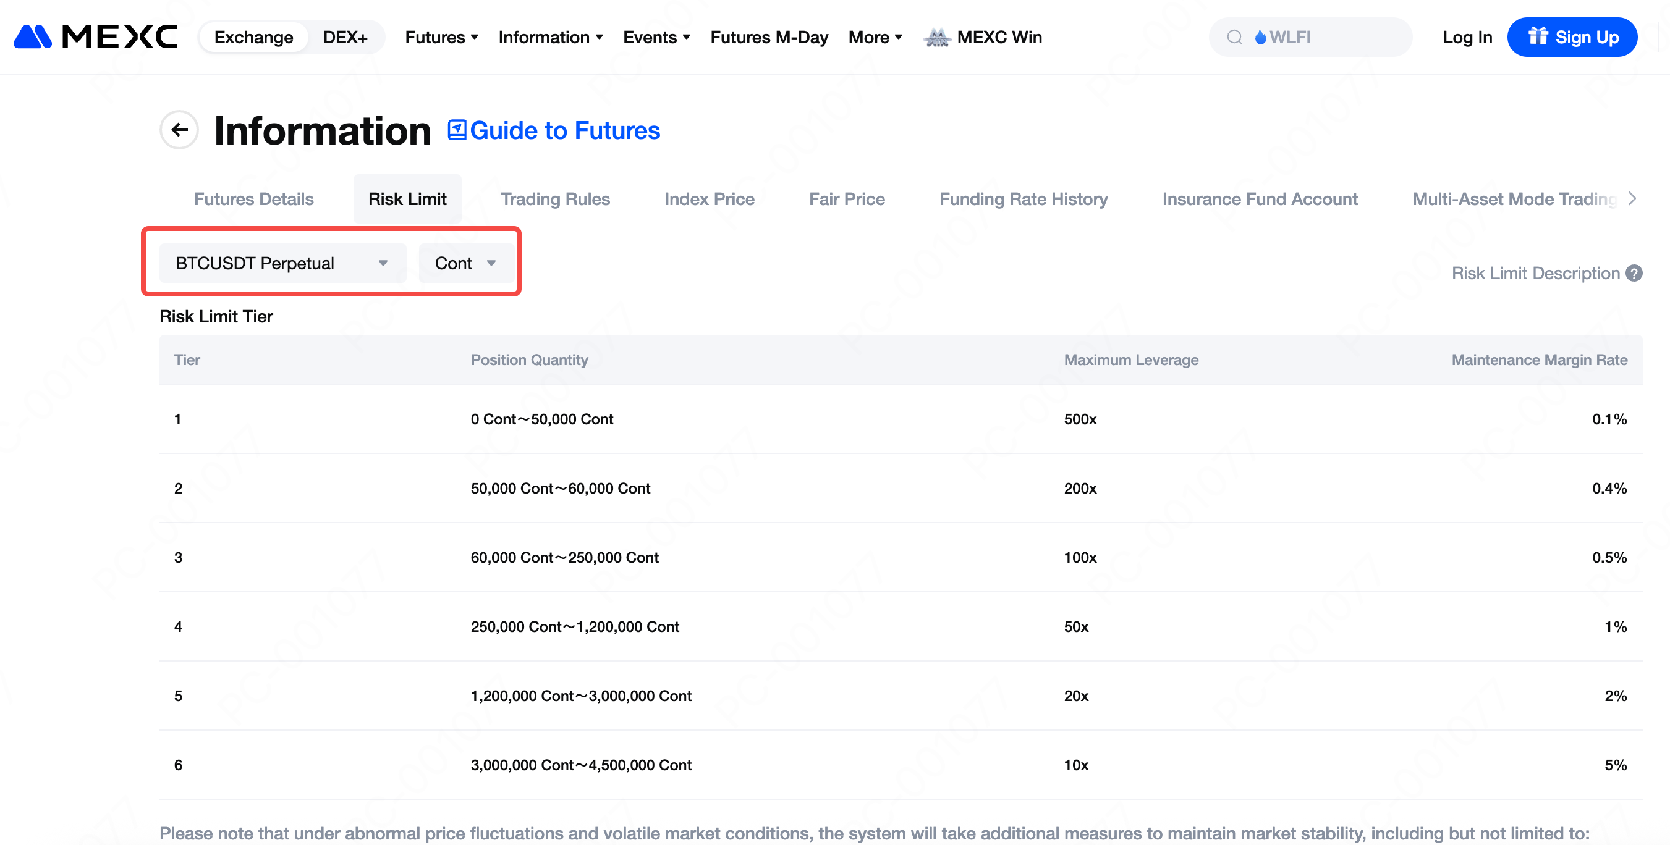This screenshot has height=845, width=1670.
Task: Switch to Trading Rules tab
Action: [x=555, y=199]
